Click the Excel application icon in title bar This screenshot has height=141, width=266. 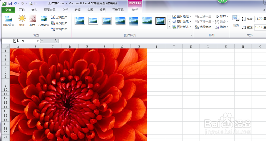(x=3, y=3)
